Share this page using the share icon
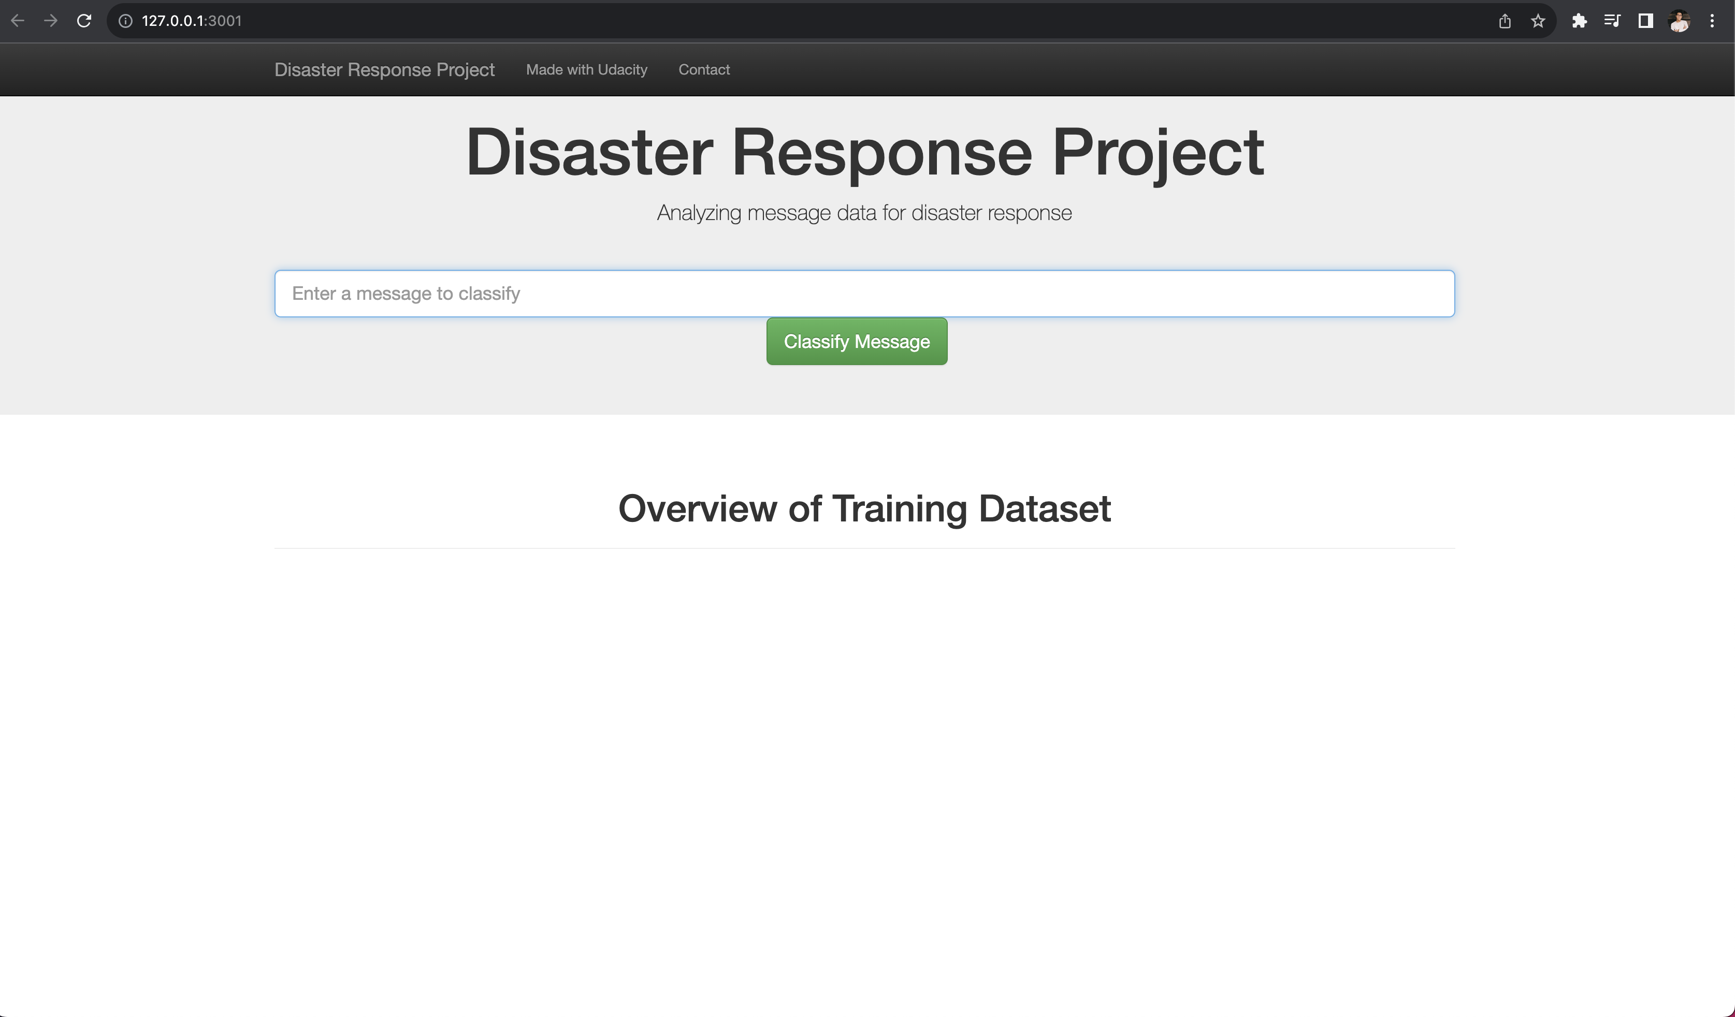 point(1505,21)
